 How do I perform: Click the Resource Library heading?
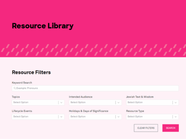pos(43,26)
